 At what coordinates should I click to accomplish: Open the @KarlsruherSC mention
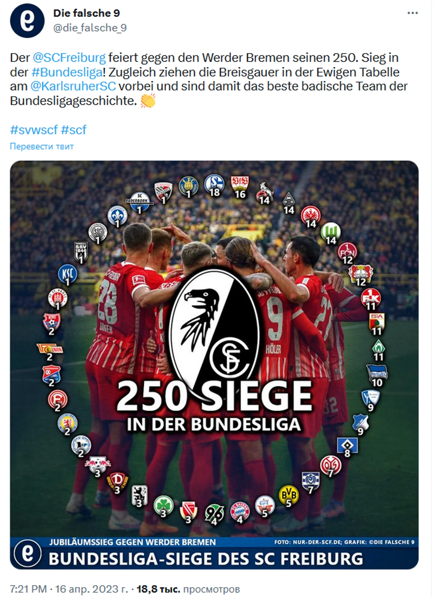73,86
